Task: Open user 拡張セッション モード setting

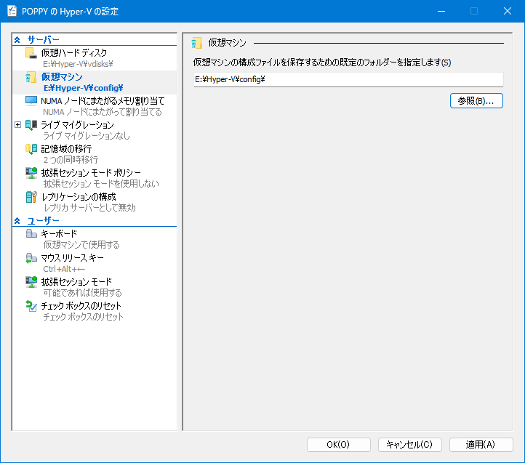Action: tap(76, 281)
